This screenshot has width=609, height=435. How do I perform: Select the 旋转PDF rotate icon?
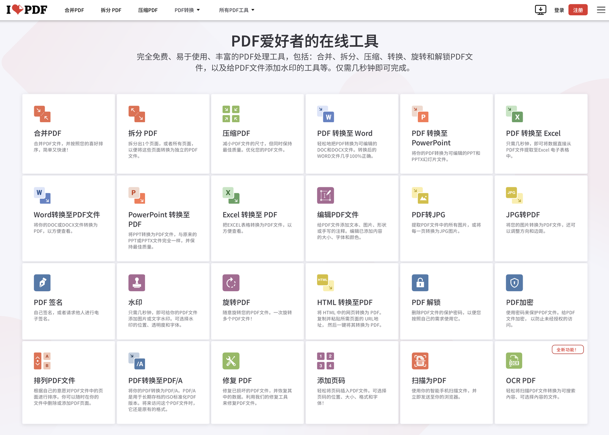tap(231, 283)
